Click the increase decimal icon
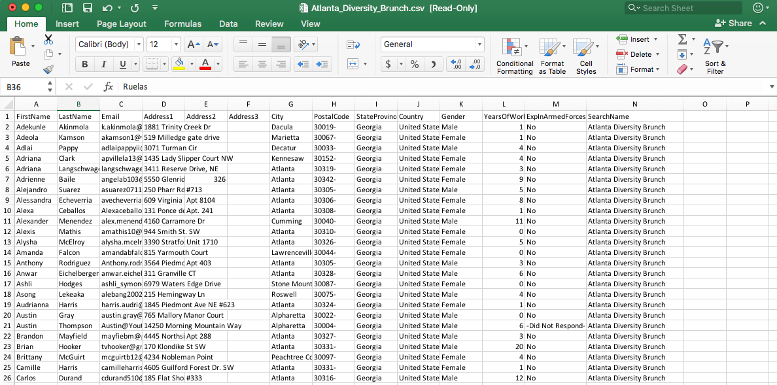 pos(457,63)
